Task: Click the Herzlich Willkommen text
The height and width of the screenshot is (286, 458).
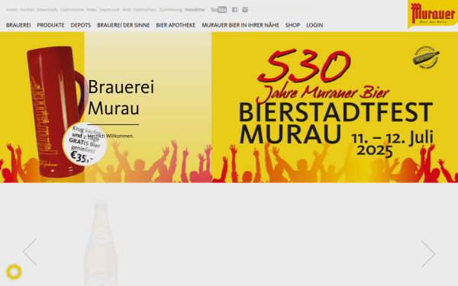Action: (111, 136)
